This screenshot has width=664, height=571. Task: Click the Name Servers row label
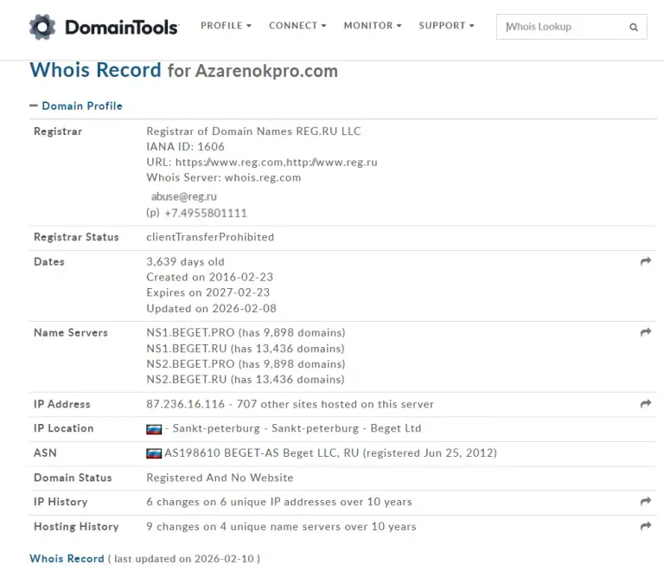[70, 332]
